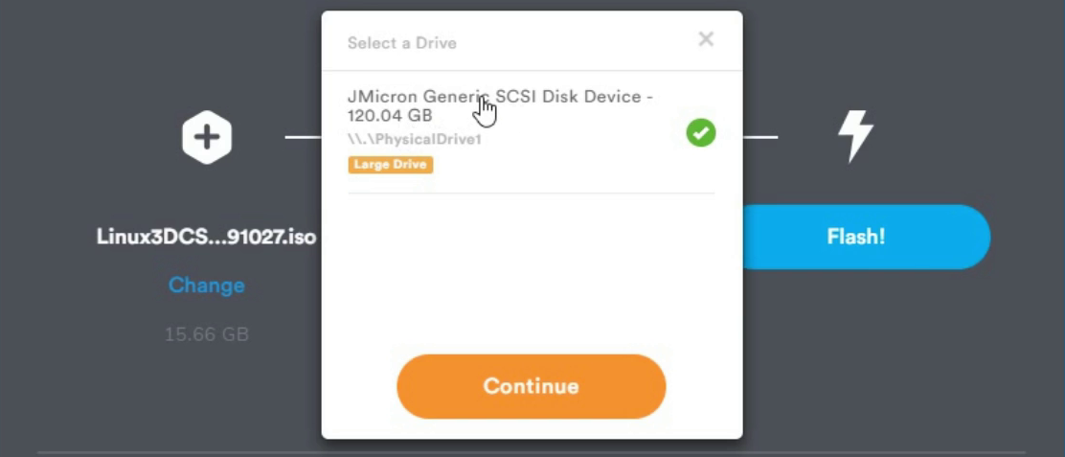The height and width of the screenshot is (457, 1065).
Task: Click the Linux3DCS...91027.iso file name
Action: coord(207,237)
